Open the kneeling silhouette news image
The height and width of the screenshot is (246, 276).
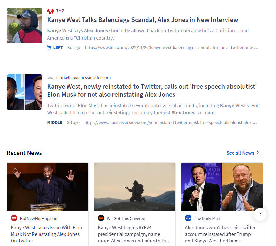pyautogui.click(x=135, y=187)
